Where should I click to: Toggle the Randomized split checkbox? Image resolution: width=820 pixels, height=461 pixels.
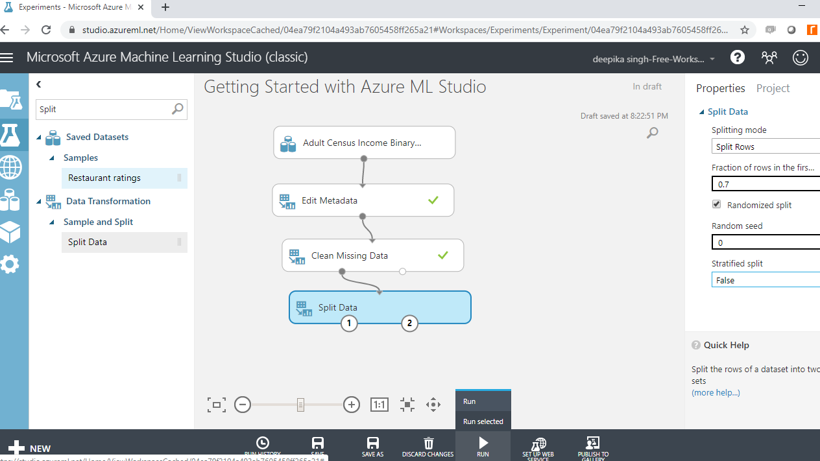[716, 204]
